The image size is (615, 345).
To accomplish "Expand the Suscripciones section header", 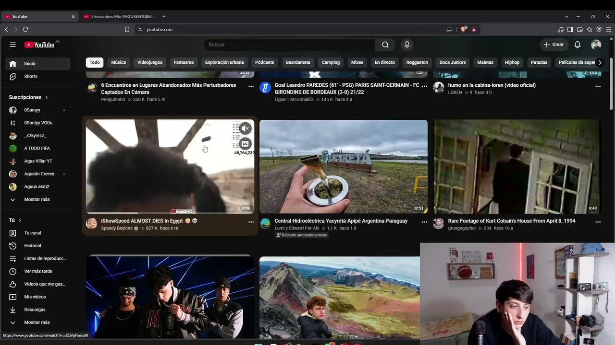I will tap(28, 97).
